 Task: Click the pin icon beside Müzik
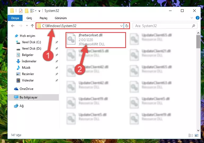point(57,68)
